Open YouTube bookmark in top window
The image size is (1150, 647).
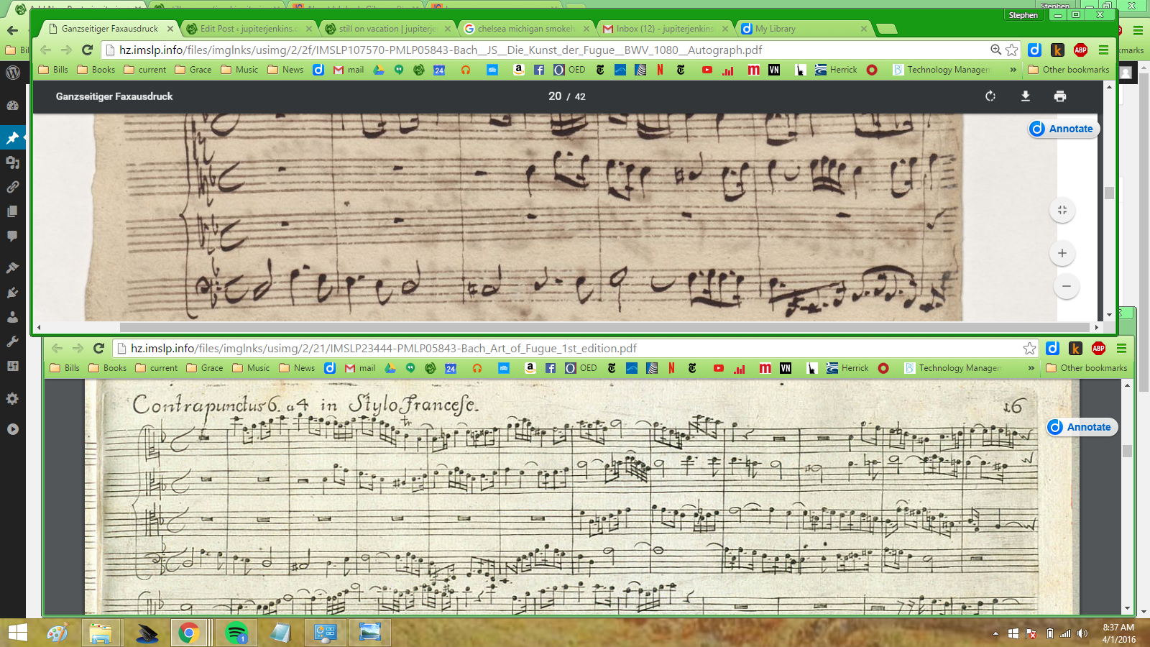707,70
